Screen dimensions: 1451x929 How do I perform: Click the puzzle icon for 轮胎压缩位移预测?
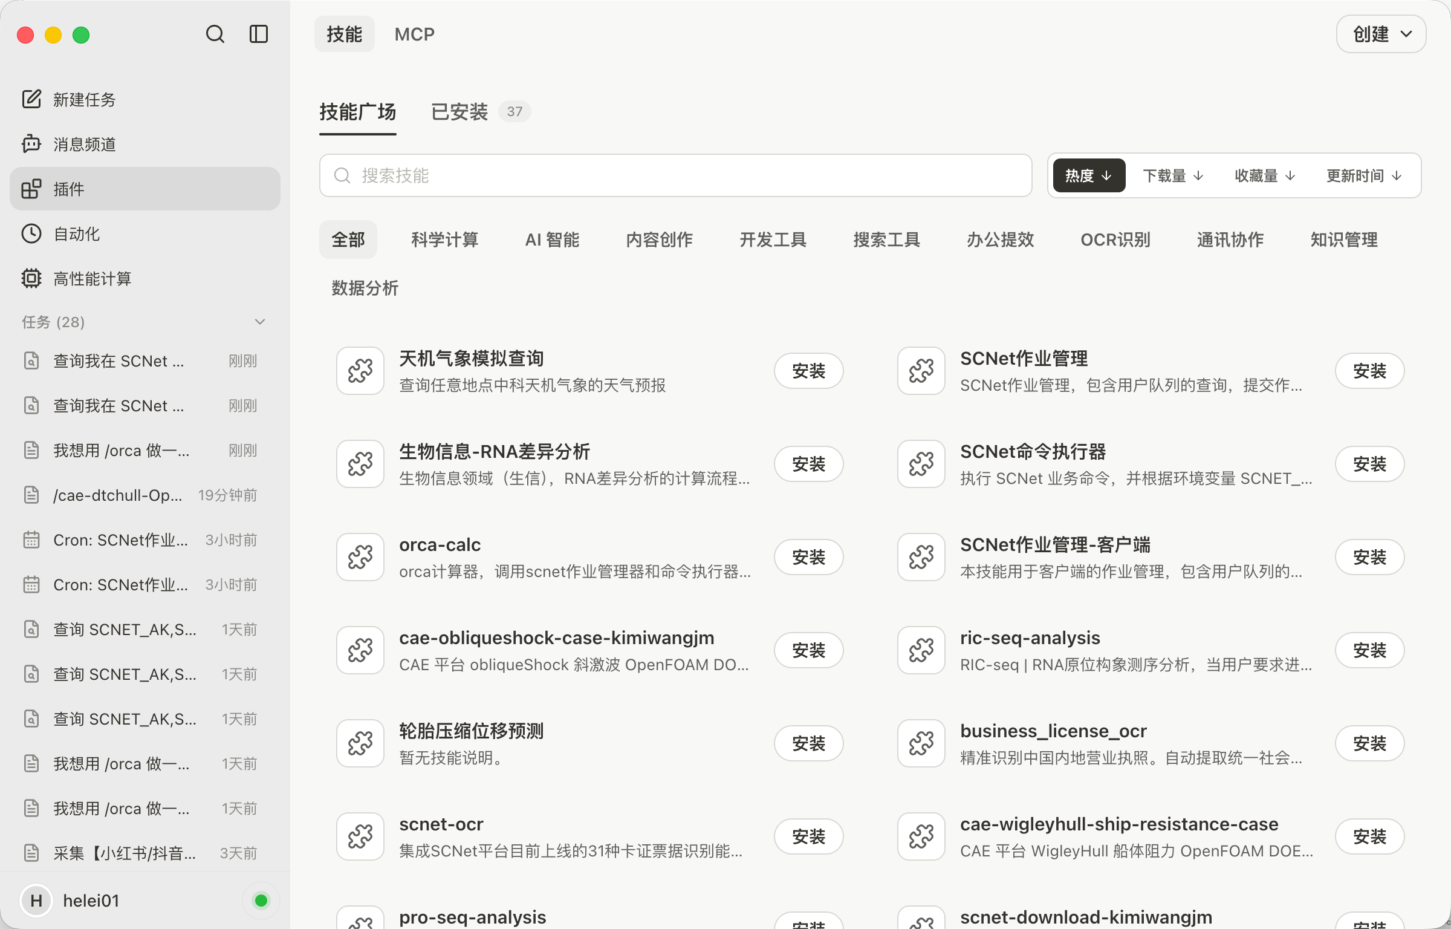click(360, 743)
